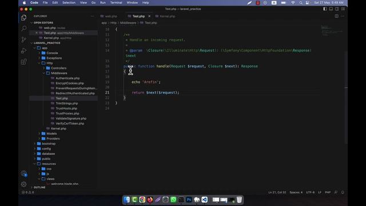This screenshot has height=206, width=366.
Task: Click line number 21 in the gutter
Action: (x=107, y=93)
